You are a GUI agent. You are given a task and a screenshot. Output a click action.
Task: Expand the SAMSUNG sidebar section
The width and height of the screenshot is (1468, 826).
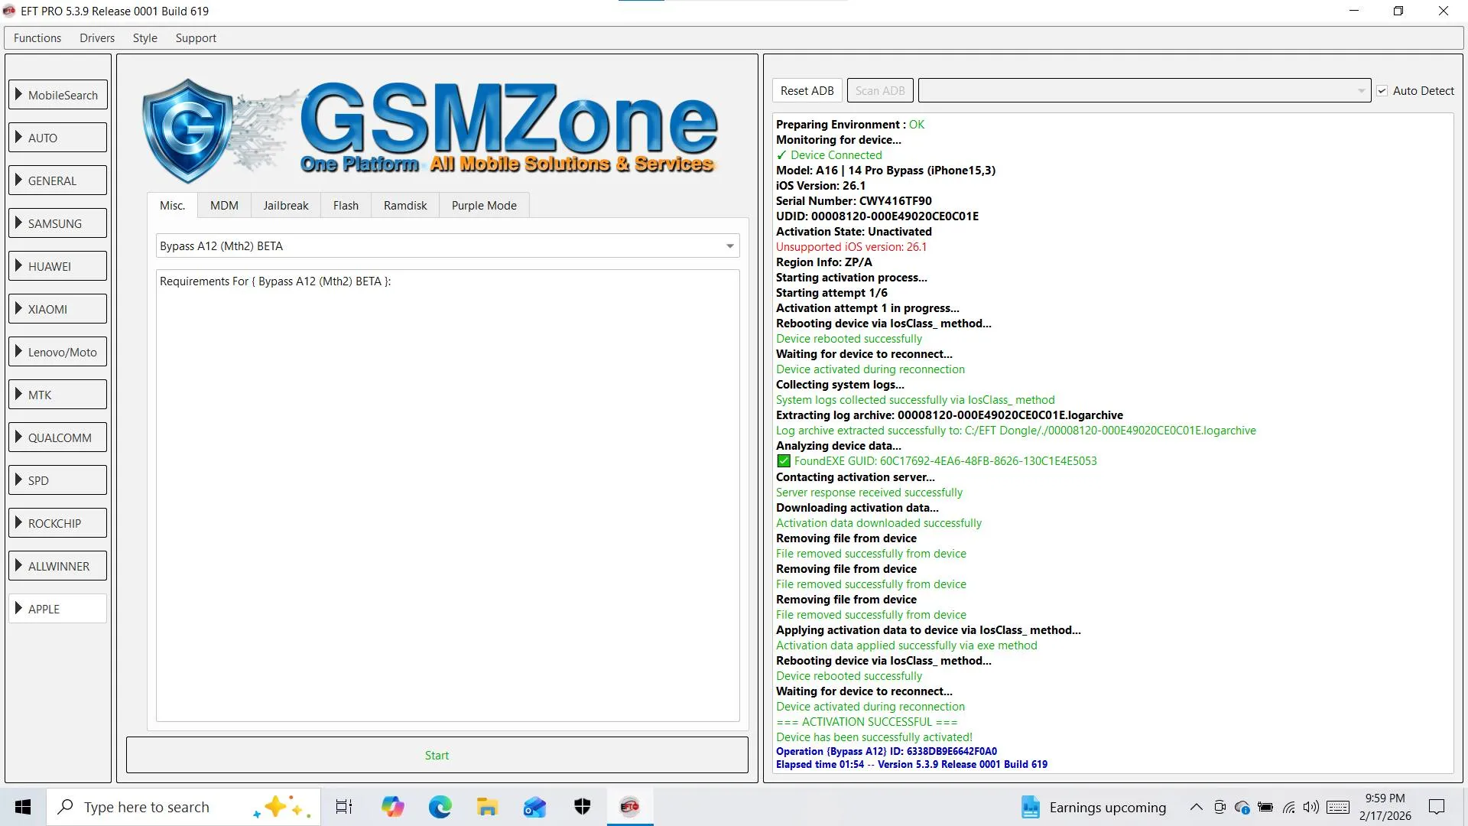click(x=58, y=223)
